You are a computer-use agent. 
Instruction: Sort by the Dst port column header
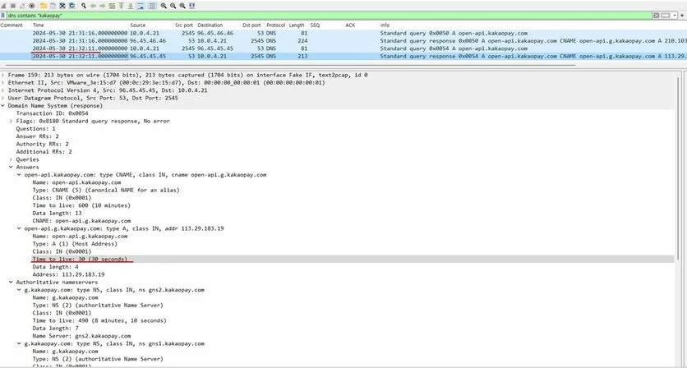pyautogui.click(x=253, y=25)
